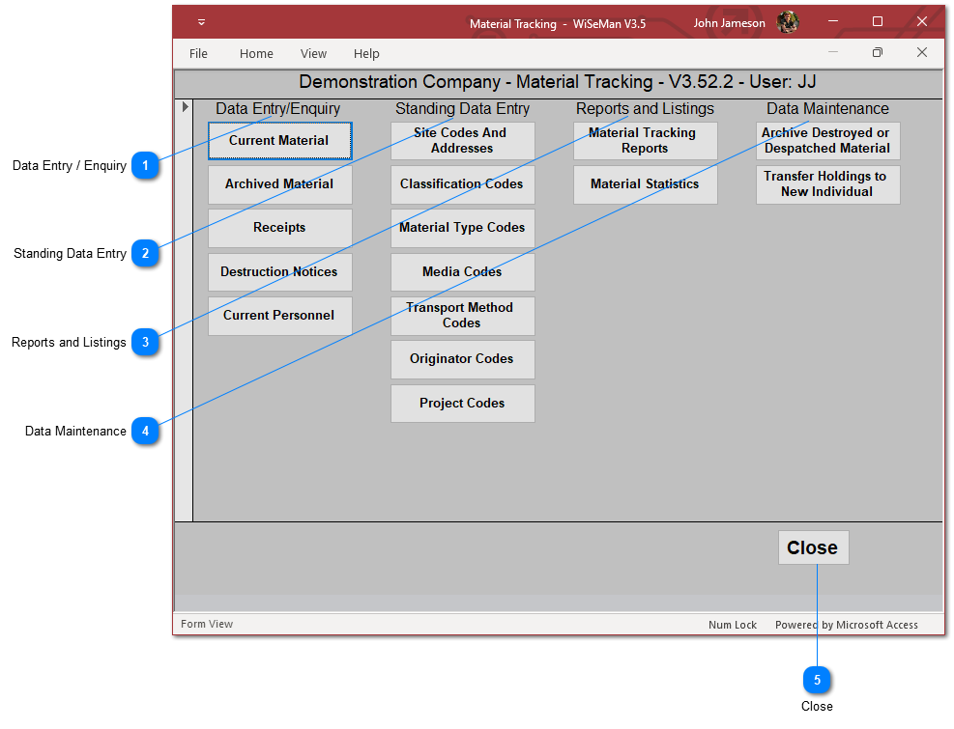Open Classification Codes entry
954x729 pixels.
coord(462,184)
